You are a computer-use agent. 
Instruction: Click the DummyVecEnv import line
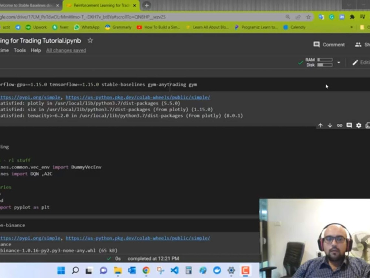[51, 167]
